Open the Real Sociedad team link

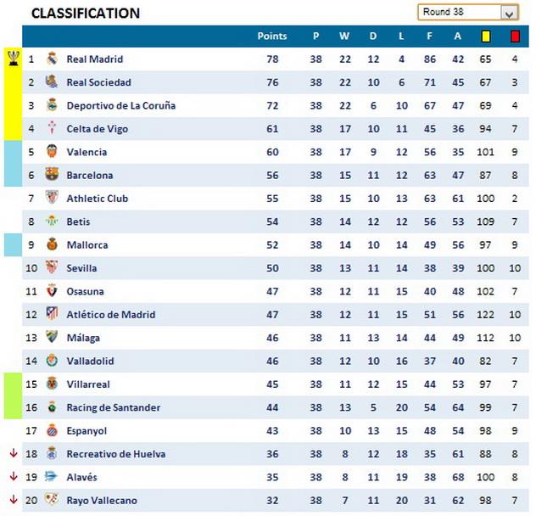click(x=98, y=82)
